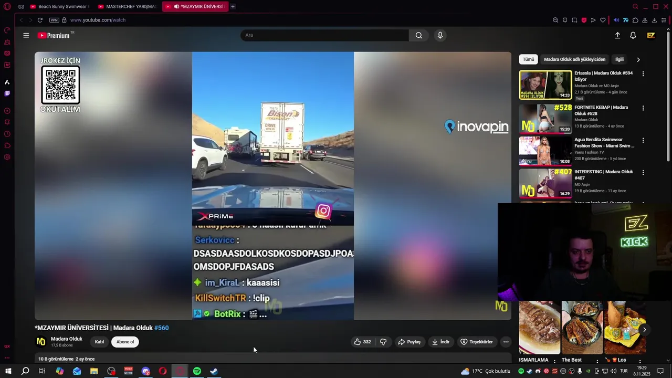The image size is (672, 378).
Task: Add page to bookmarks with heart icon
Action: (603, 20)
